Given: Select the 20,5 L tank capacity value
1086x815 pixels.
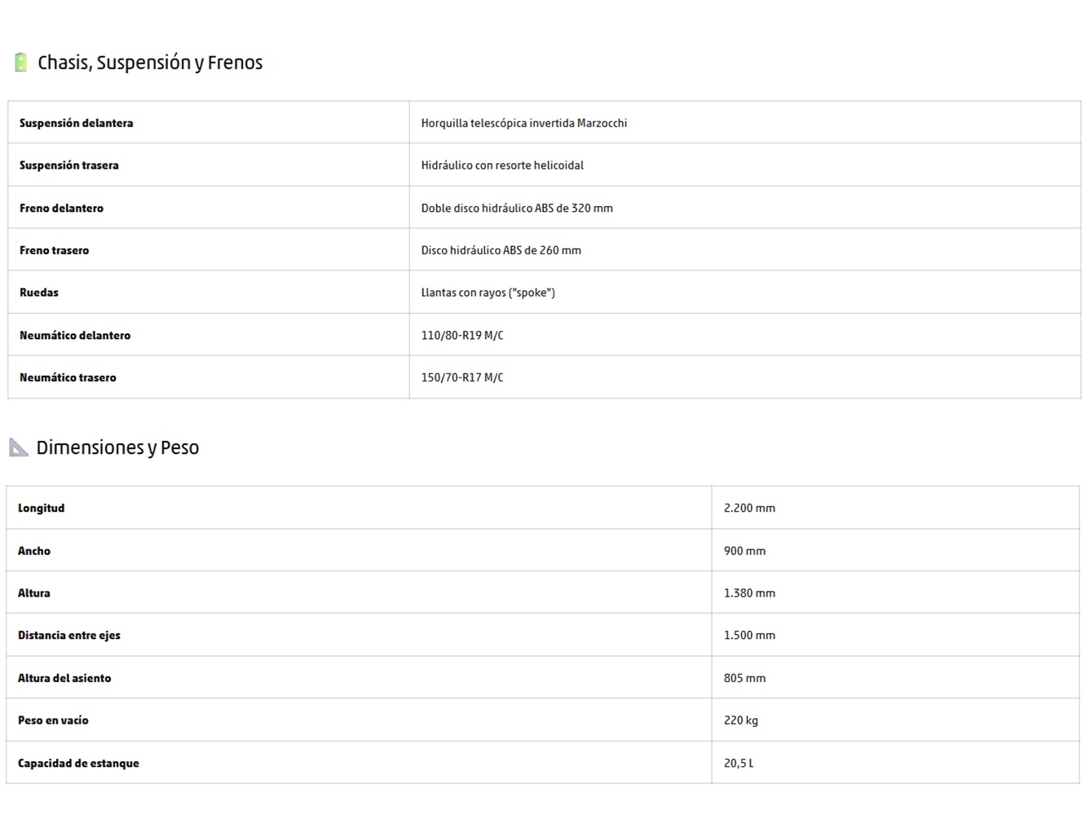Looking at the screenshot, I should (x=739, y=763).
